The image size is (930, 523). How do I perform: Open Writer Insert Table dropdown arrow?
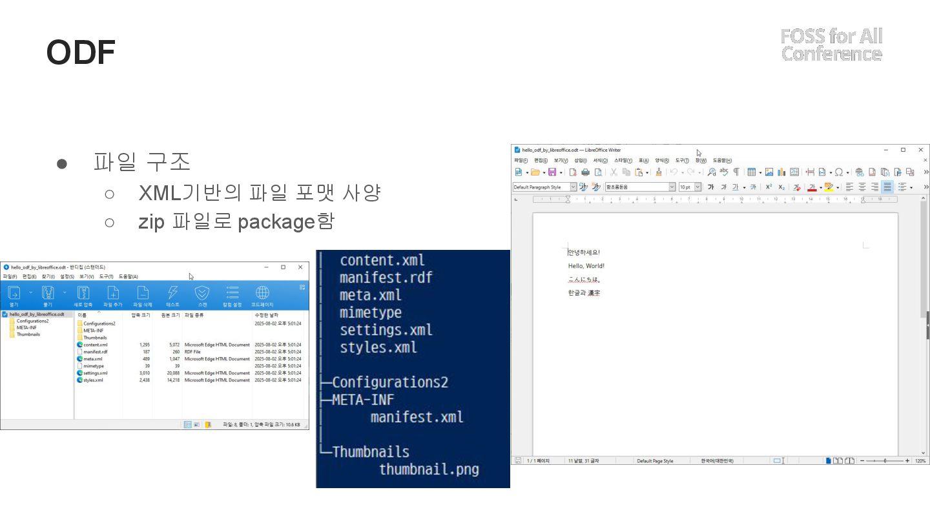760,173
